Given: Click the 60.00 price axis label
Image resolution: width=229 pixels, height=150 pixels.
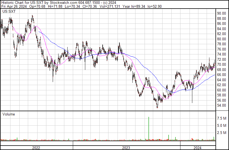Looking at the screenshot, I should [221, 90].
